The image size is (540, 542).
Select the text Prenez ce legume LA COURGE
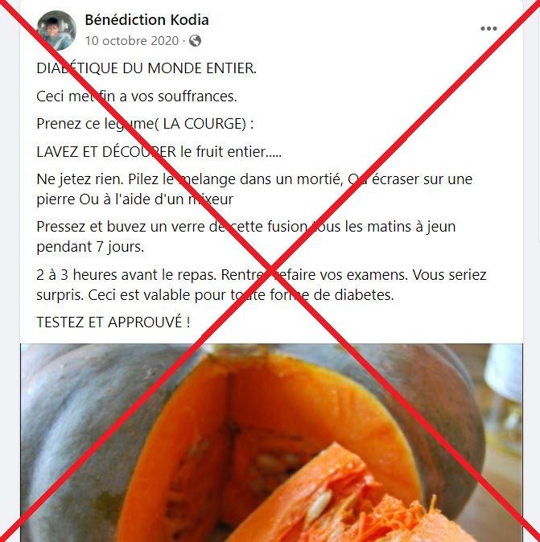point(145,124)
